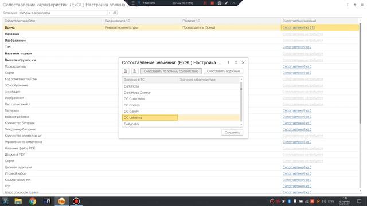
Task: Open Сопоставлено link in Производитель row
Action: point(297,66)
